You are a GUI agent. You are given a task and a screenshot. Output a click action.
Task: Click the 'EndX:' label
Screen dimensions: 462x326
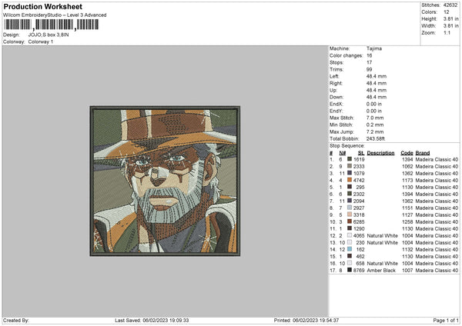tap(336, 104)
